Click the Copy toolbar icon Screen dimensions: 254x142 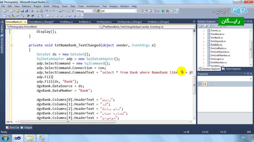coord(37,11)
